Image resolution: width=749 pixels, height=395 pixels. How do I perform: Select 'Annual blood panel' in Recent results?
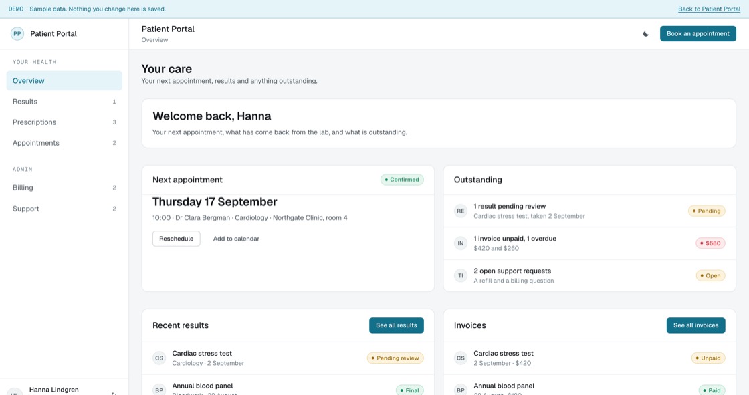coord(203,386)
